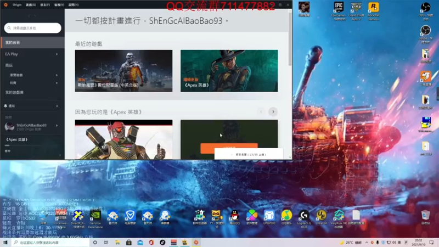Open Battlefield 3 limited edition game tile
This screenshot has width=439, height=247.
tap(123, 71)
